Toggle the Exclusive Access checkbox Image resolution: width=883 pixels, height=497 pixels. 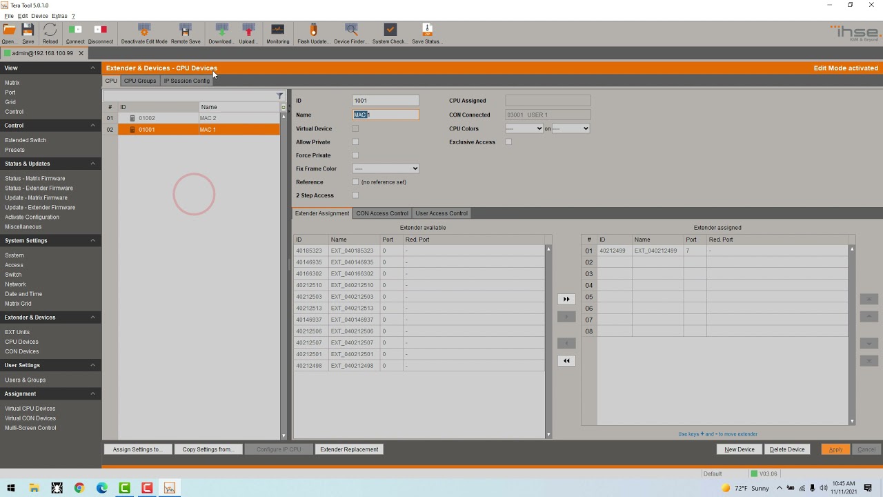point(508,142)
